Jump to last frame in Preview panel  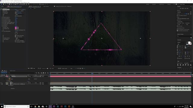pyautogui.click(x=188, y=8)
